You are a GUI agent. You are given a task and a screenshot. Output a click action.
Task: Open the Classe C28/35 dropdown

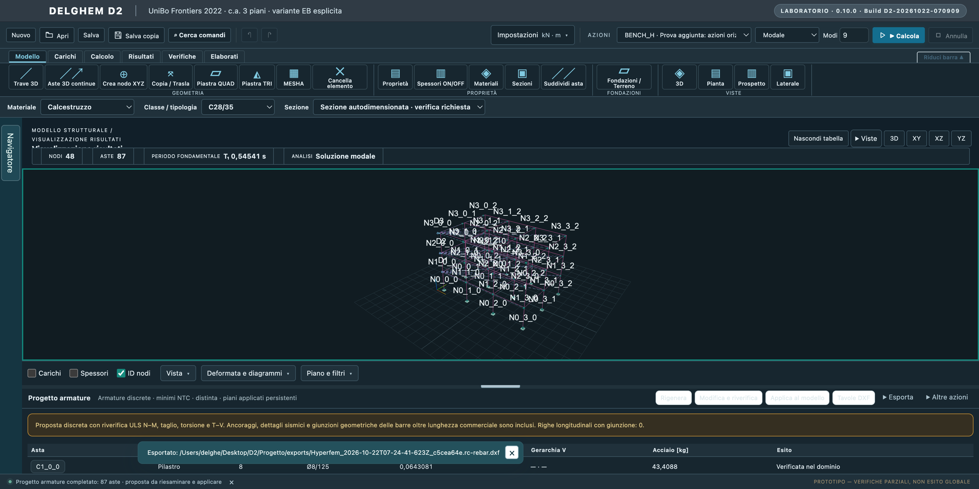pyautogui.click(x=238, y=107)
